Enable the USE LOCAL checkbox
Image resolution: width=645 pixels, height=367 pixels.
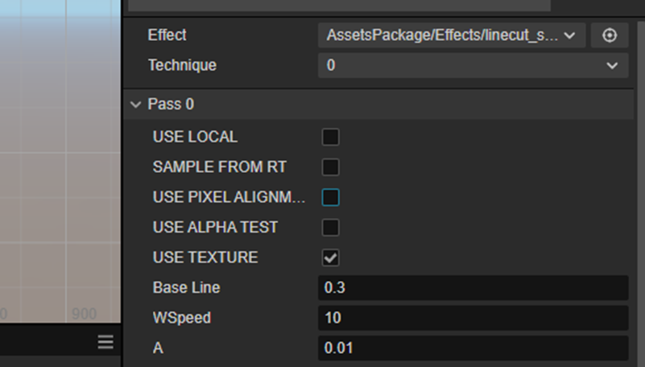click(331, 137)
